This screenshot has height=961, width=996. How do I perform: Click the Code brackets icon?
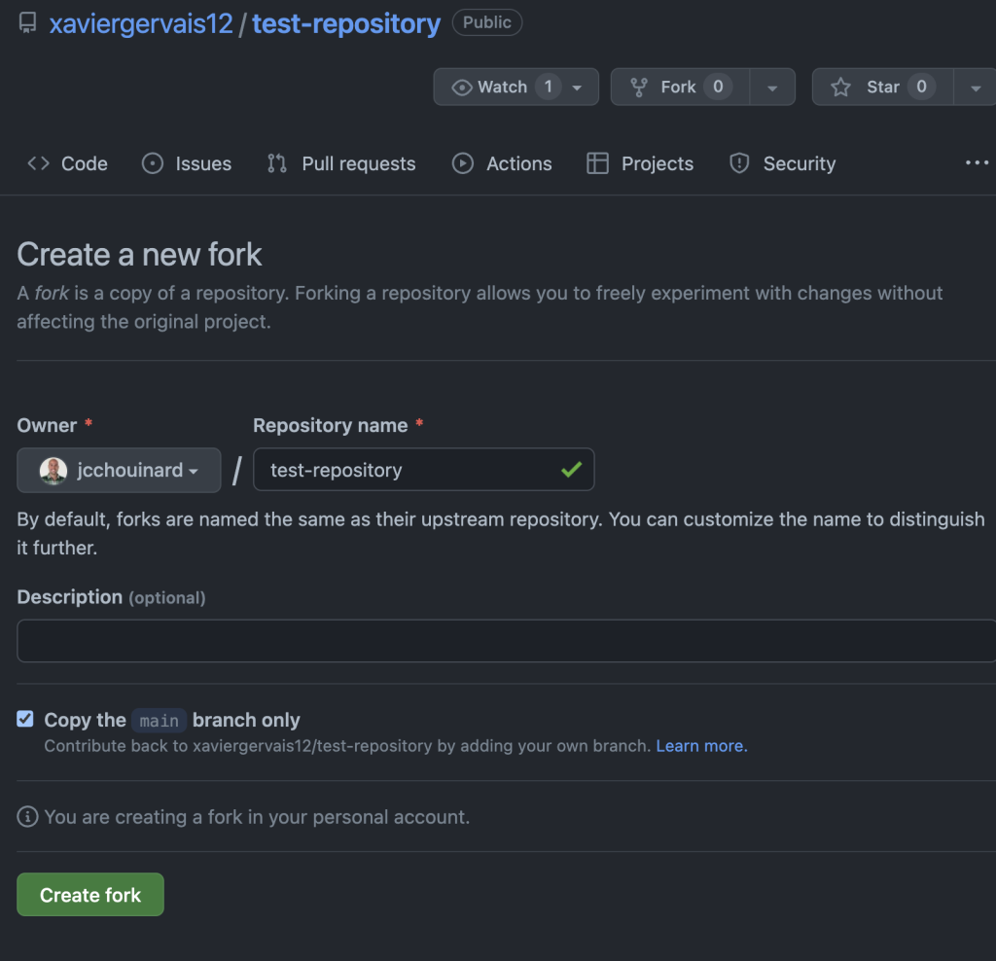point(38,163)
